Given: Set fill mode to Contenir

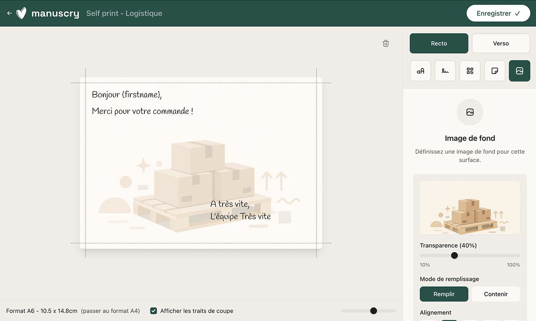Looking at the screenshot, I should tap(496, 294).
